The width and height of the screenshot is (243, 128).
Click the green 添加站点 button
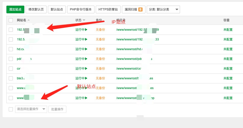(x=15, y=9)
